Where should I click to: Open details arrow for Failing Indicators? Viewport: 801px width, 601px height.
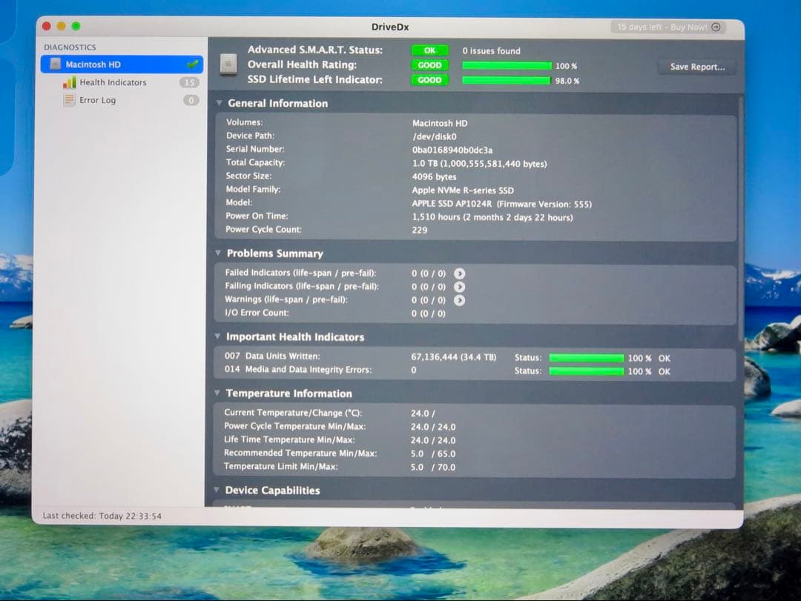(x=458, y=286)
